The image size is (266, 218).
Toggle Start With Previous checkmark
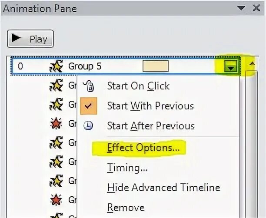(x=88, y=106)
